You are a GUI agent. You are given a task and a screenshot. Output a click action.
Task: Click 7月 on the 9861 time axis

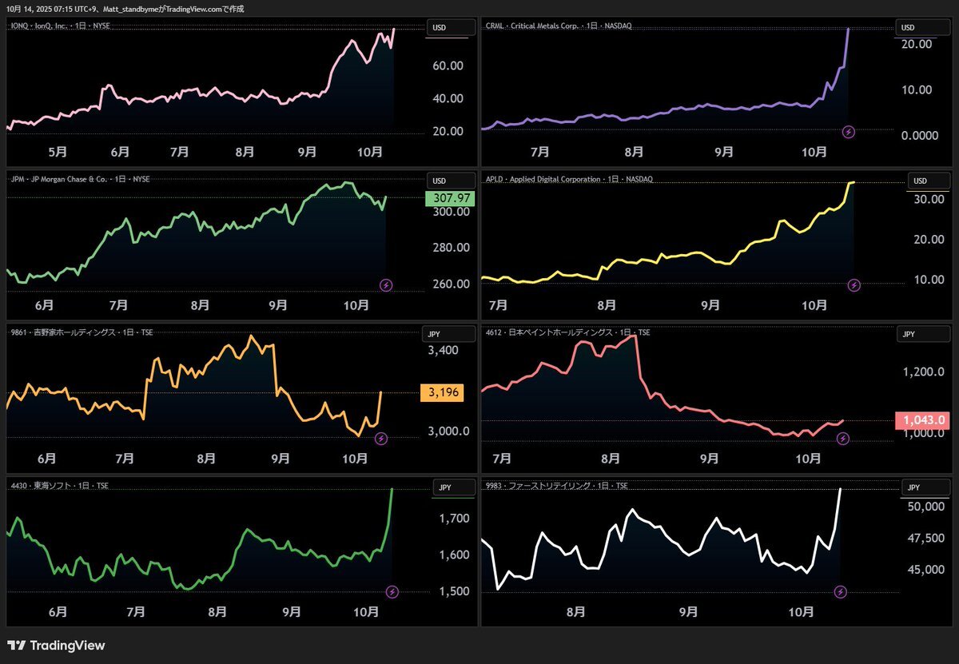(x=125, y=458)
